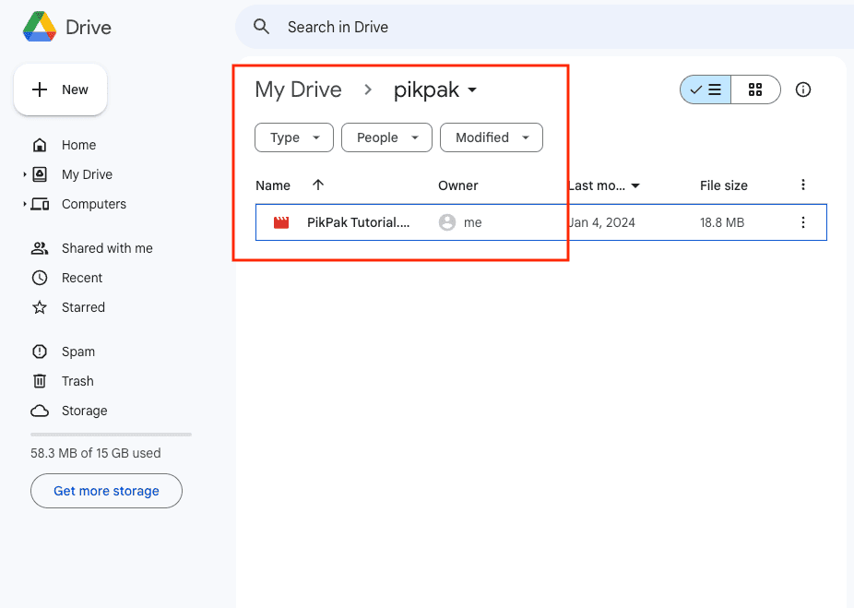Viewport: 854px width, 608px height.
Task: Click the Home house icon
Action: tap(40, 145)
